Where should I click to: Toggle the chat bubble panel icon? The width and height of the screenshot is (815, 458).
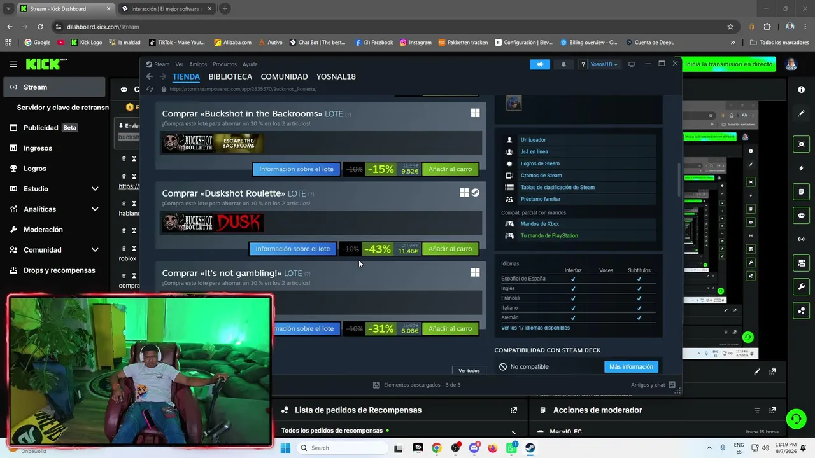coord(801,216)
